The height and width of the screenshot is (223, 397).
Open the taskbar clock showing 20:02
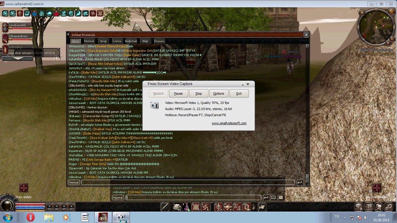tap(381, 217)
